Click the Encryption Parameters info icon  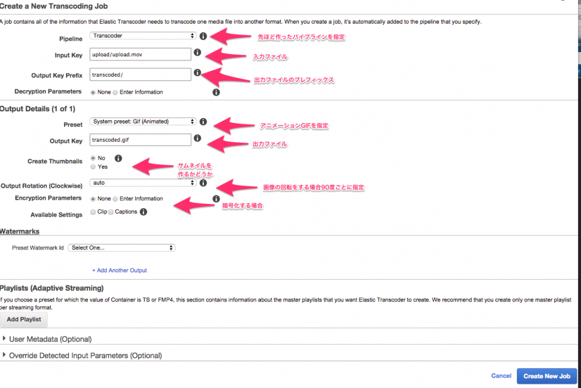click(x=216, y=198)
